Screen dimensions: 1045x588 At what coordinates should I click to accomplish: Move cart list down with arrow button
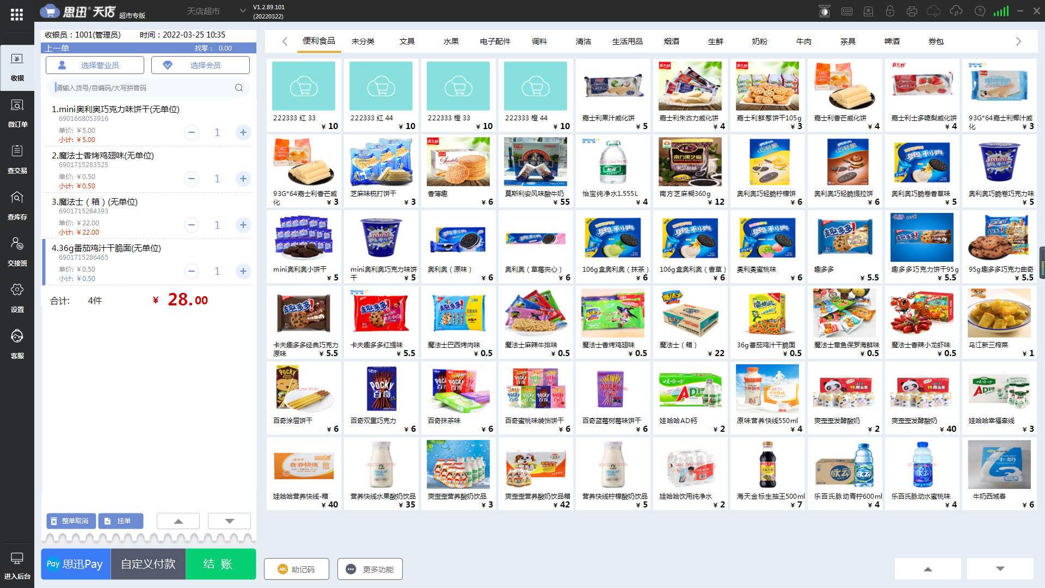point(230,521)
